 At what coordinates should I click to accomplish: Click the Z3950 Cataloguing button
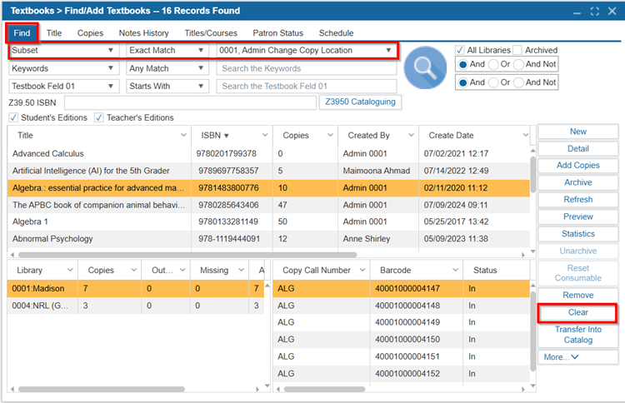tap(360, 102)
